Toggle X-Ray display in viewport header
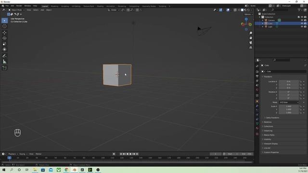The image size is (308, 173). 235,10
